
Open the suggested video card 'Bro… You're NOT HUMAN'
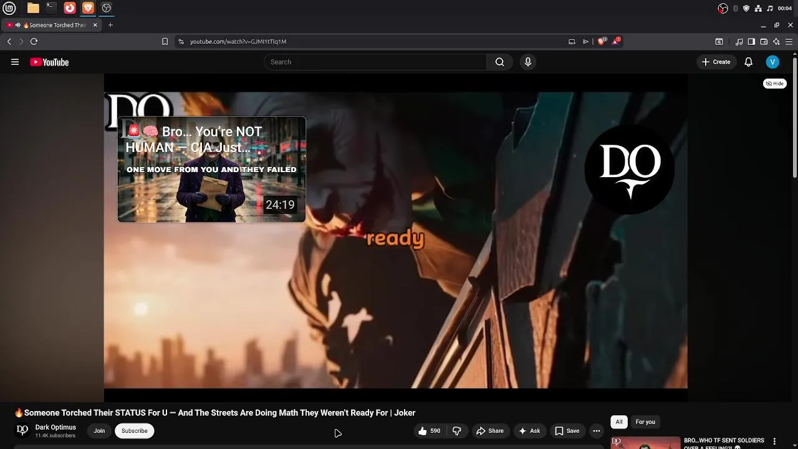pyautogui.click(x=211, y=169)
